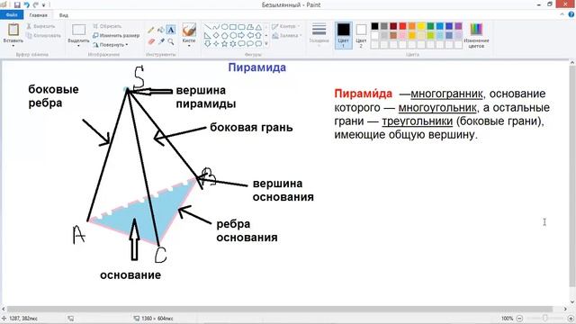This screenshot has width=576, height=324.
Task: Open the Контур outline dropdown
Action: (x=286, y=26)
